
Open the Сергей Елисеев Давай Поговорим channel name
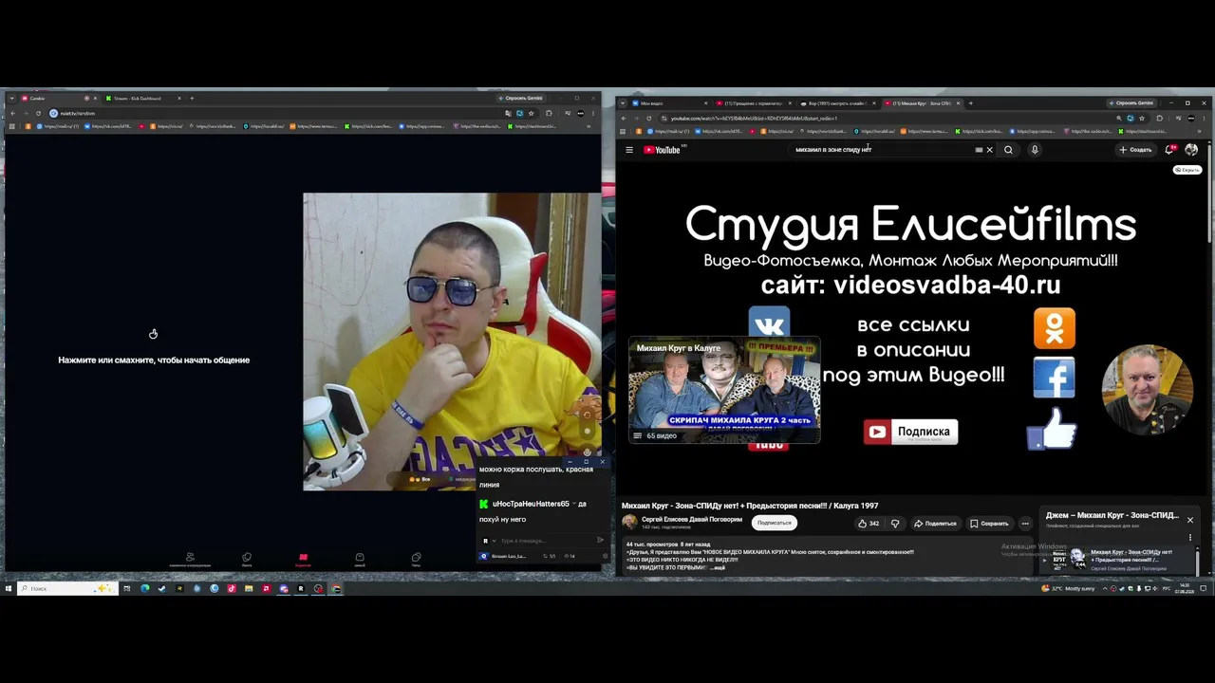point(692,519)
